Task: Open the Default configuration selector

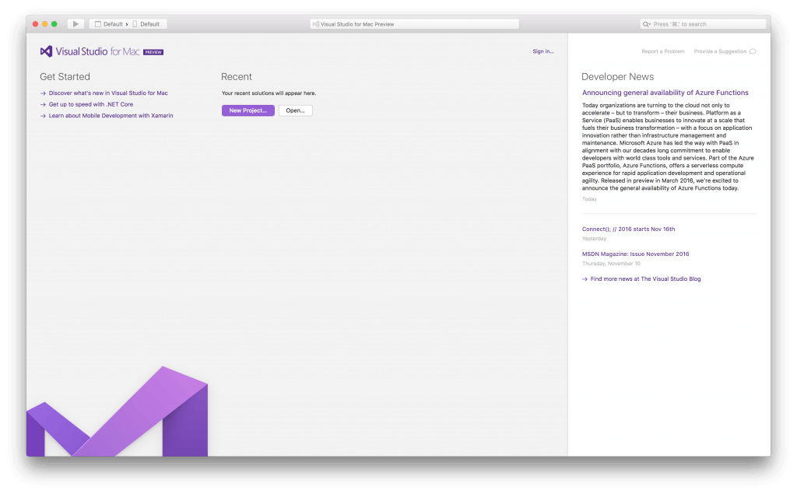Action: coord(109,24)
